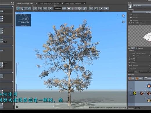This screenshot has height=113, width=151.
Task: Select the yellow Tree generator node
Action: [x=134, y=93]
